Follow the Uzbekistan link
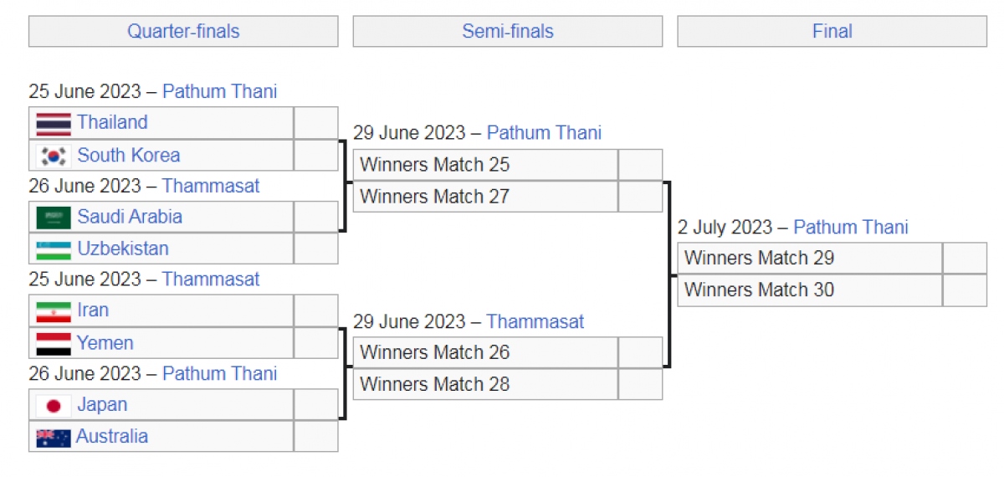 coord(123,249)
